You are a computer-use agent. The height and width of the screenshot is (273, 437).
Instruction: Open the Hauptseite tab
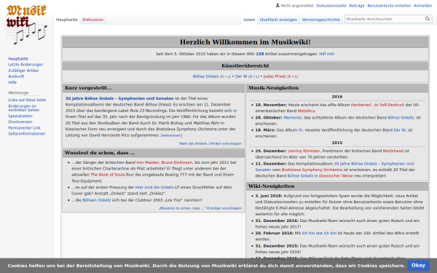point(66,20)
